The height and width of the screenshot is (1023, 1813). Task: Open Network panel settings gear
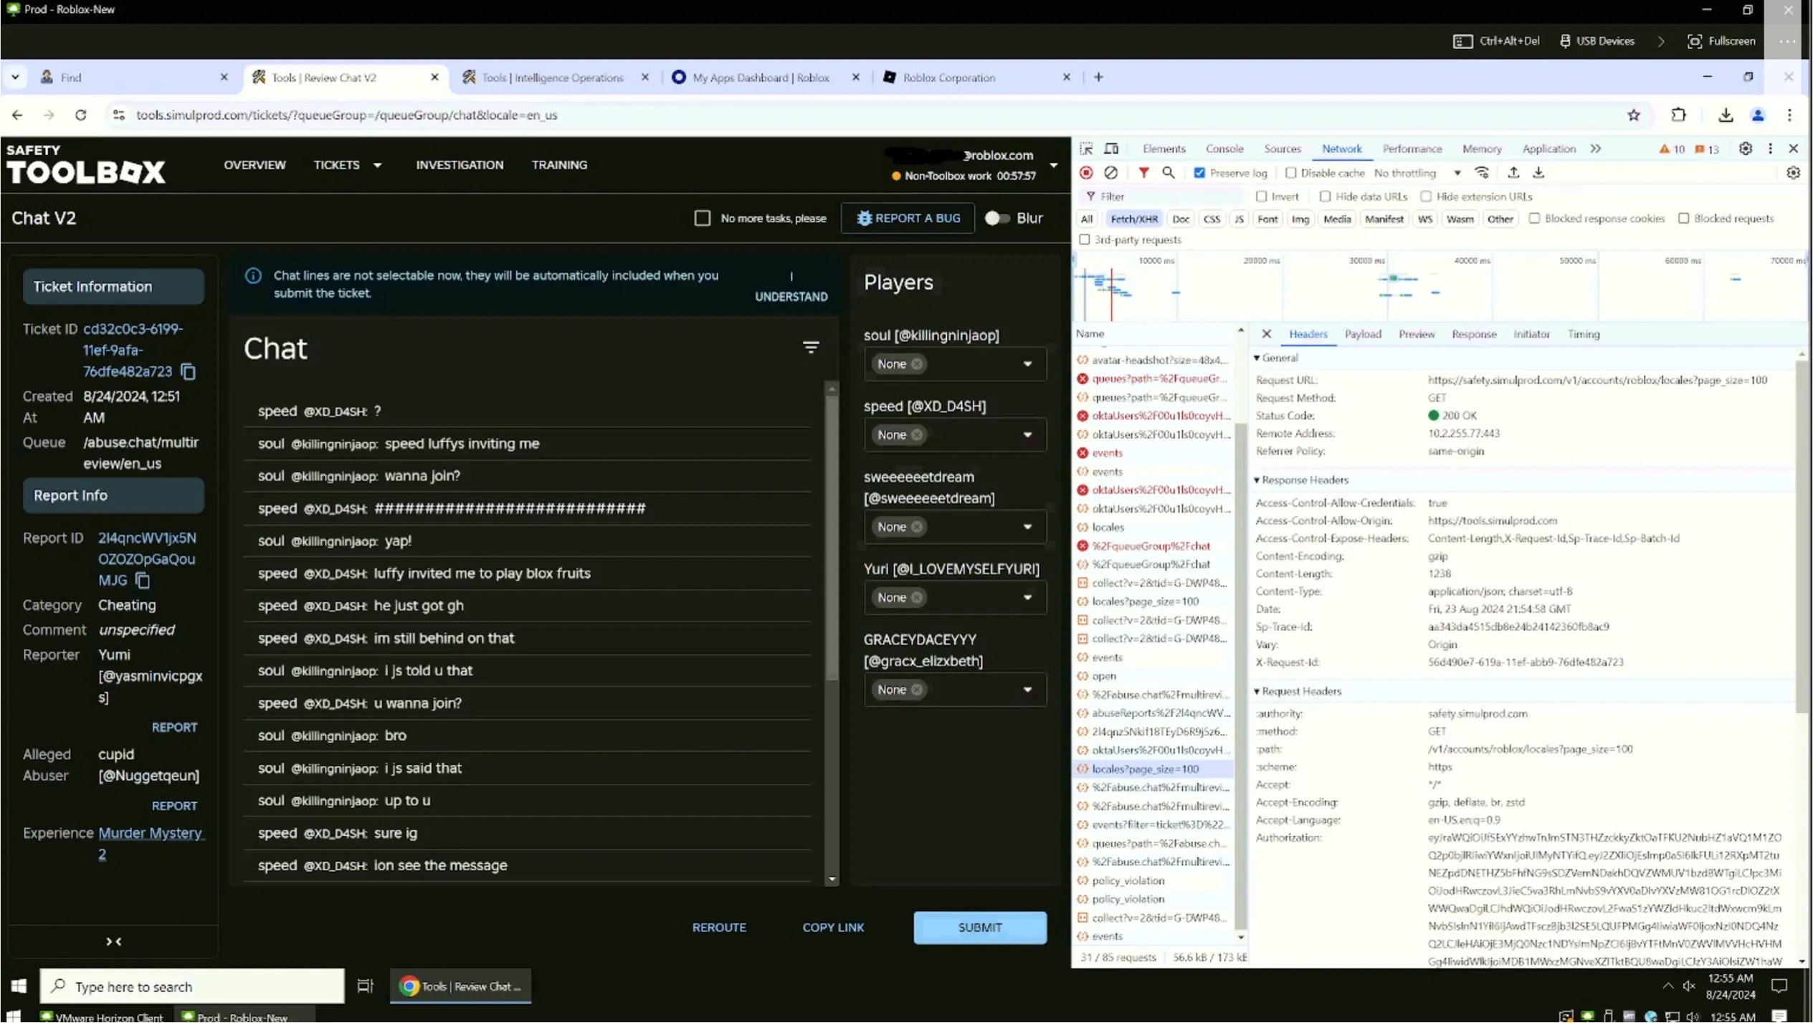tap(1793, 173)
